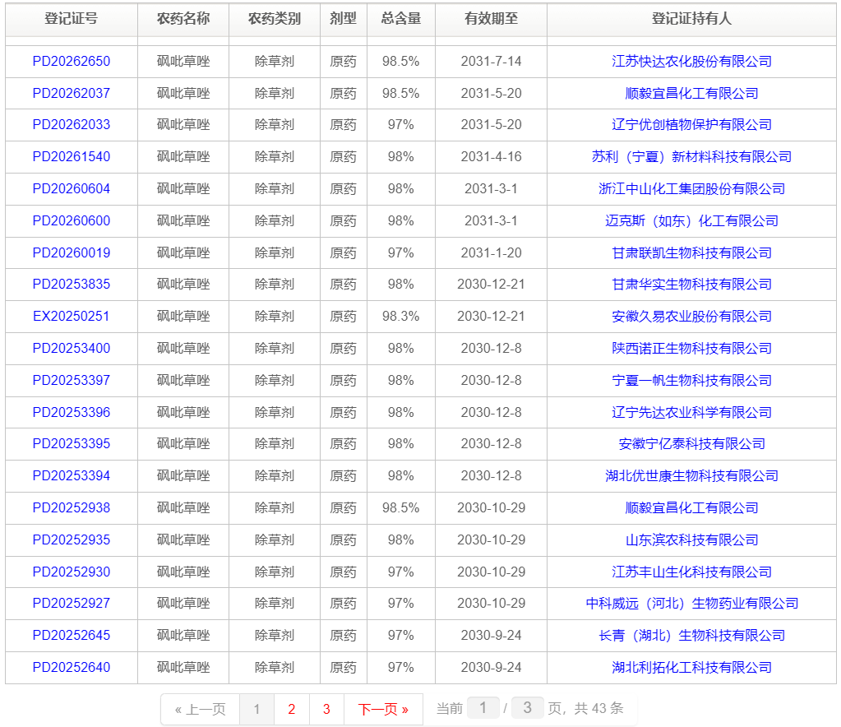Image resolution: width=841 pixels, height=727 pixels.
Task: Open registration PD20253394 link
Action: click(72, 476)
